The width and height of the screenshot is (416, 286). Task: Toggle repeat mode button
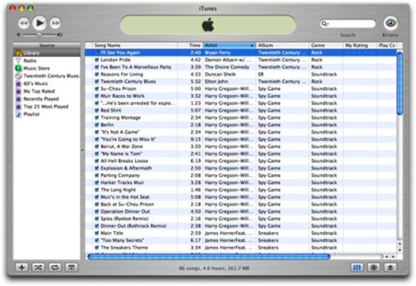pos(55,267)
